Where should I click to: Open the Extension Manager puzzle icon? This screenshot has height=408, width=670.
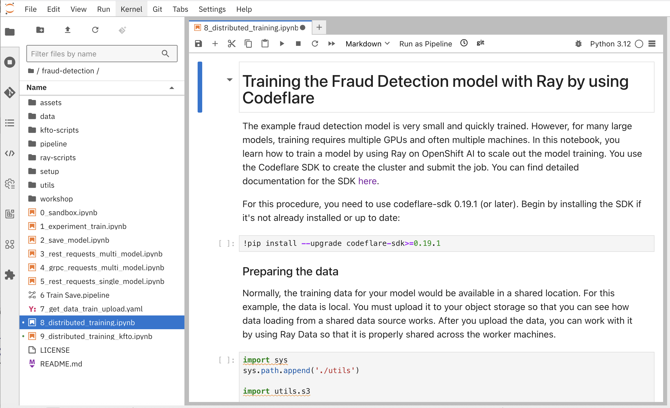click(x=10, y=275)
